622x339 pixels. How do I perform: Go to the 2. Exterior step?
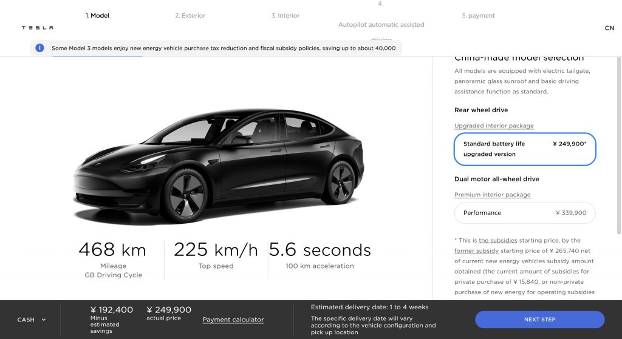190,15
